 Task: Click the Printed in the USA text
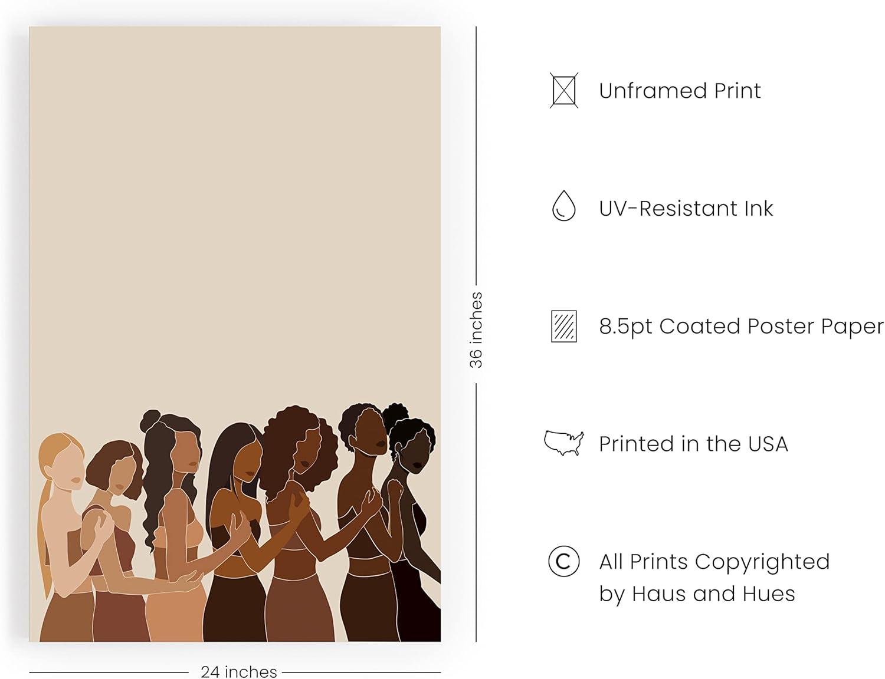coord(693,444)
